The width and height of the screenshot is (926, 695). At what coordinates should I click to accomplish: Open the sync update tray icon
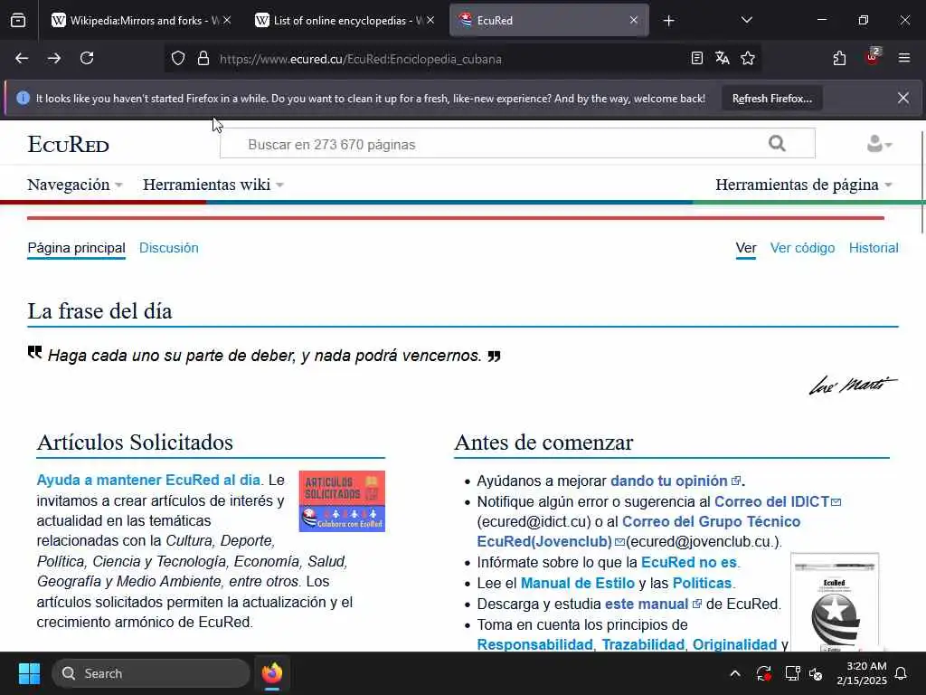(x=763, y=673)
